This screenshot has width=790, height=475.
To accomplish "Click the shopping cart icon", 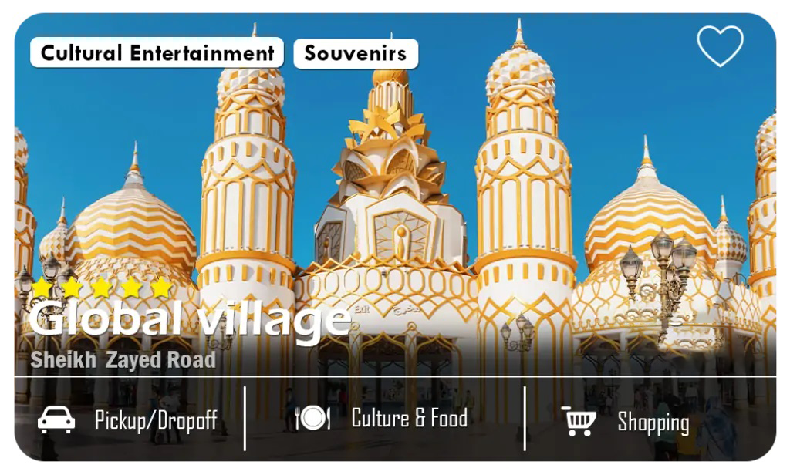I will tap(579, 420).
